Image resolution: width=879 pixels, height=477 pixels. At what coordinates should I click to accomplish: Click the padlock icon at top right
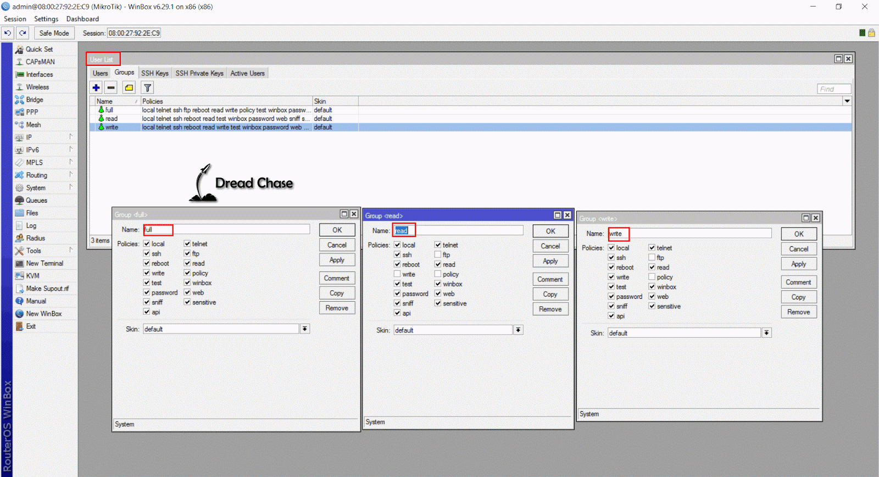pos(871,33)
